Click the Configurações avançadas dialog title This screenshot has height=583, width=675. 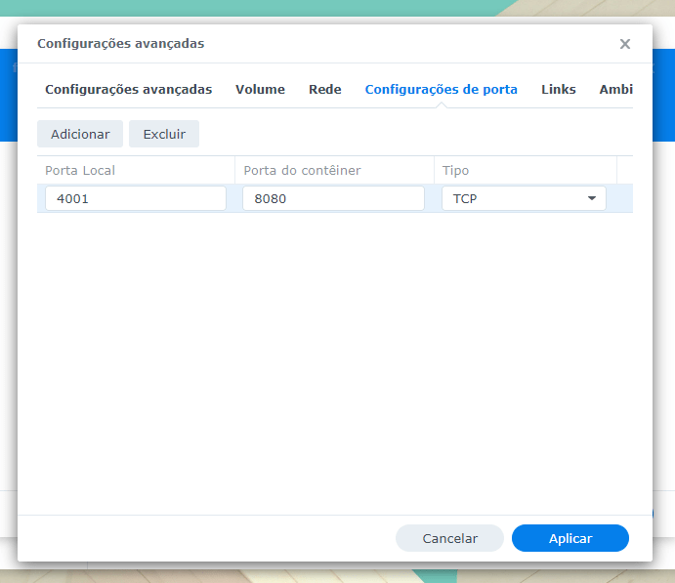coord(120,44)
